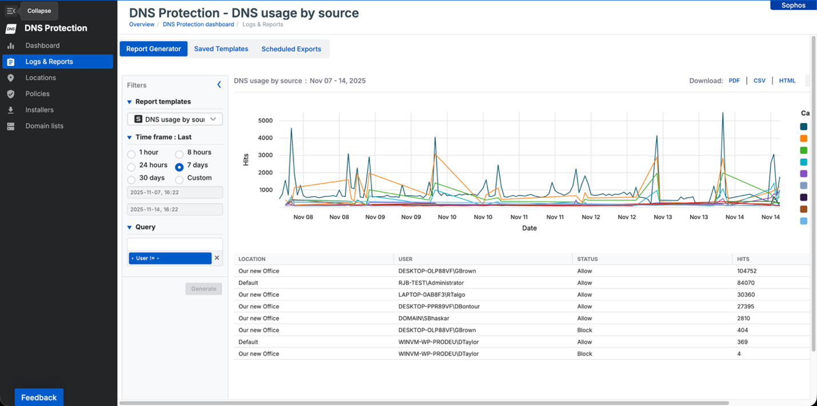Collapse the Query section
817x406 pixels.
coord(129,227)
